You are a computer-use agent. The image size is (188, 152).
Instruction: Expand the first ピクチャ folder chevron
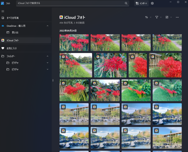(x=48, y=63)
